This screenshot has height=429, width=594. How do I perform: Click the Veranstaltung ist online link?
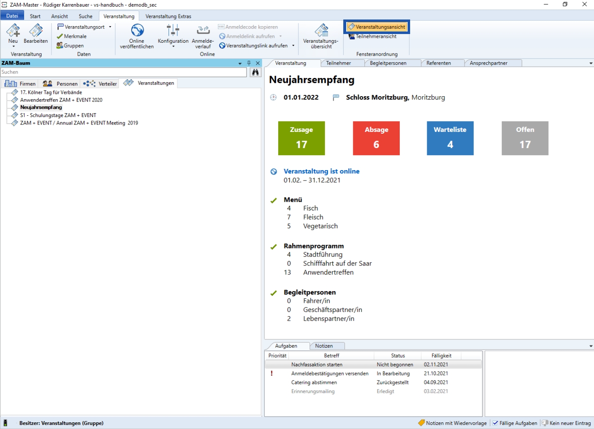[x=322, y=171]
